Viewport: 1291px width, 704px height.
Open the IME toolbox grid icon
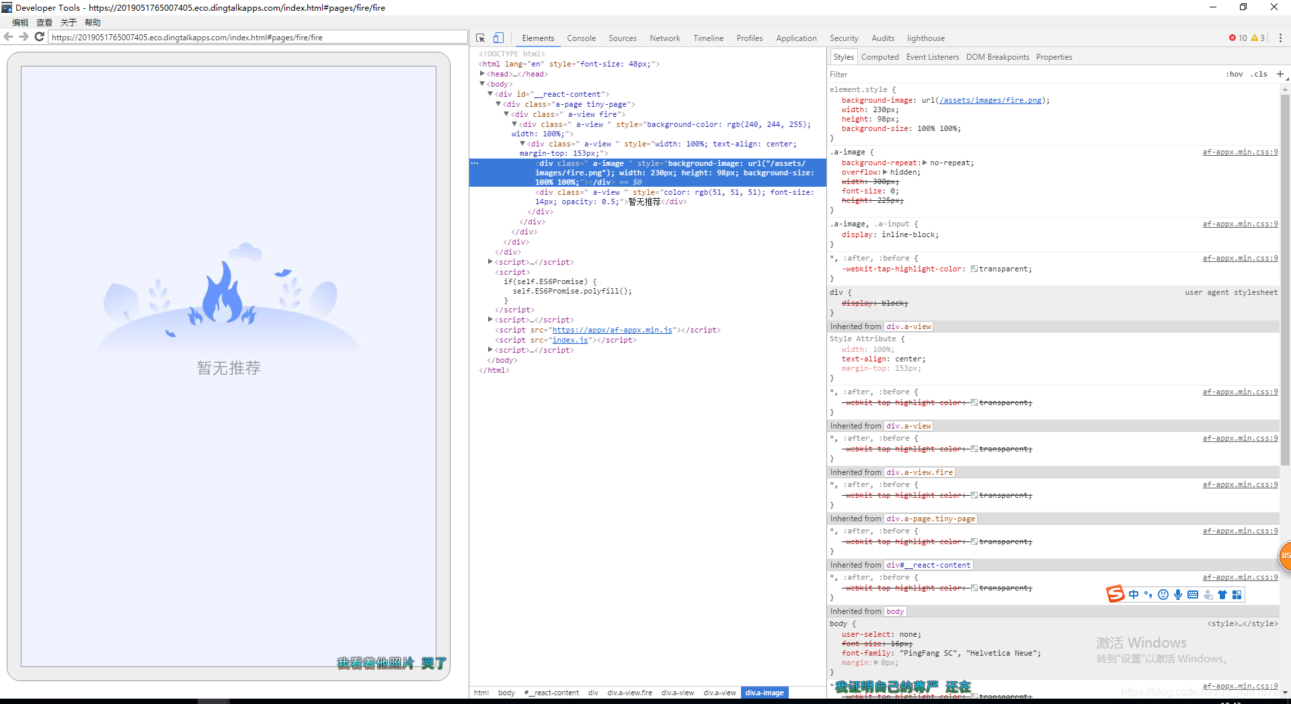1237,595
